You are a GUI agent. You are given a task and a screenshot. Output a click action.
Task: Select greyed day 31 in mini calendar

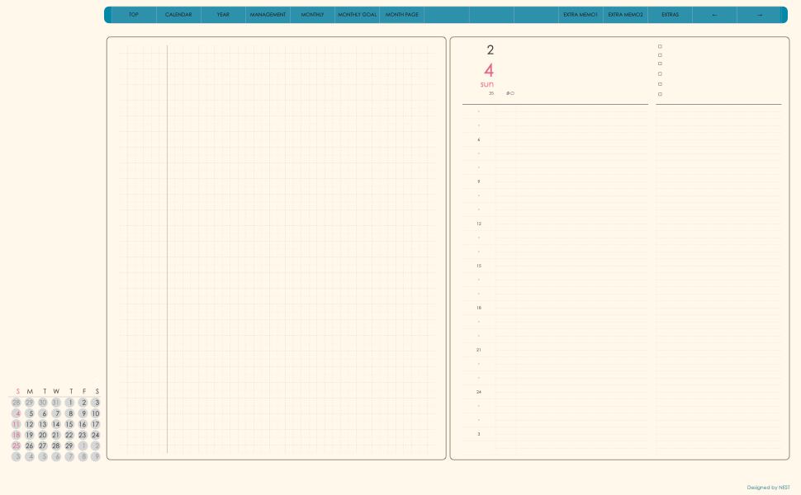click(56, 402)
